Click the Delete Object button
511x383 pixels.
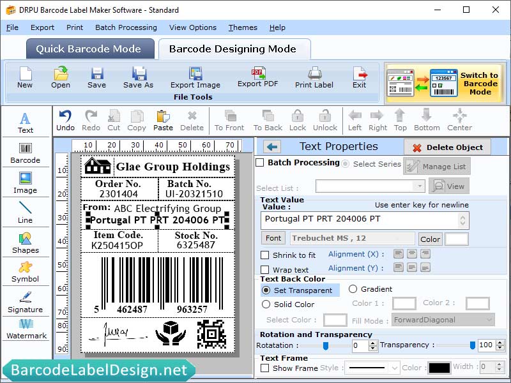[x=447, y=147]
